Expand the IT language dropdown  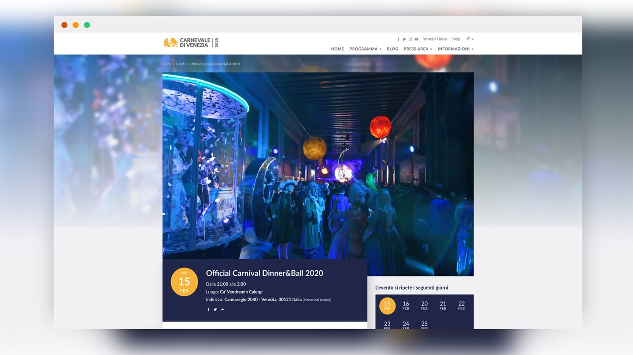[x=470, y=39]
